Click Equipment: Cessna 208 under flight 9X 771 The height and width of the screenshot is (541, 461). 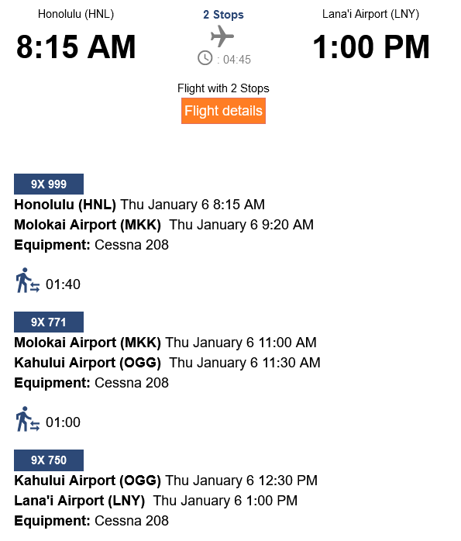(x=91, y=383)
